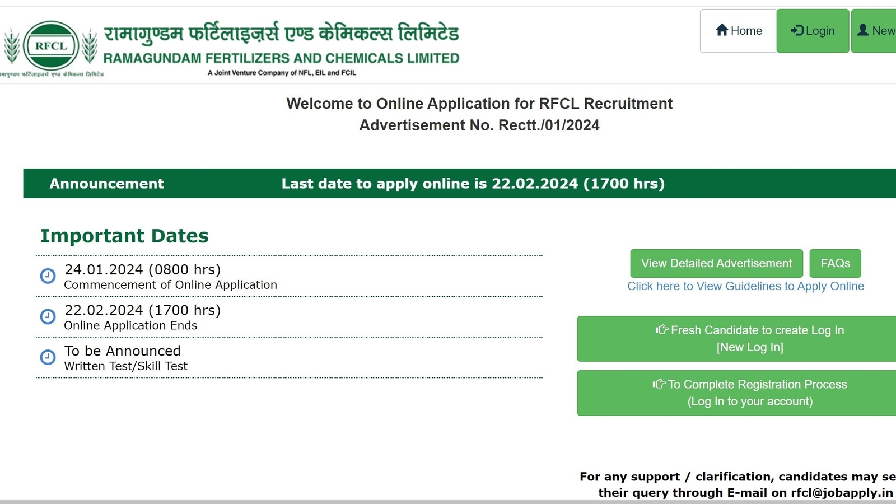Click the 22.02.2024 (1700 hrs) date
The width and height of the screenshot is (896, 504).
click(x=143, y=310)
